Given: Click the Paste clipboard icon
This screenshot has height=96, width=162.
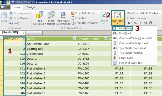Looking at the screenshot, I should [x=4, y=15].
